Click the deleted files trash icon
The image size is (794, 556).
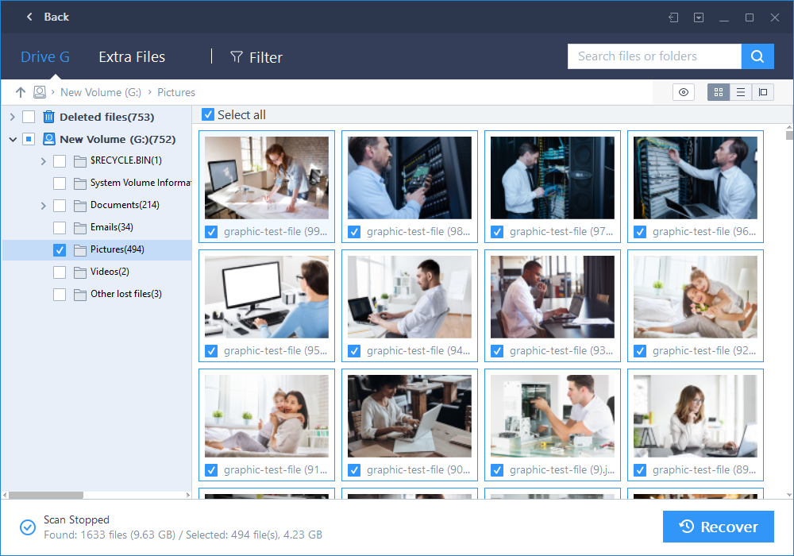coord(48,117)
